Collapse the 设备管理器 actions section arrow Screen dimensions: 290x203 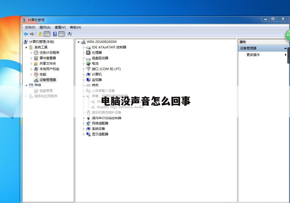coord(286,48)
